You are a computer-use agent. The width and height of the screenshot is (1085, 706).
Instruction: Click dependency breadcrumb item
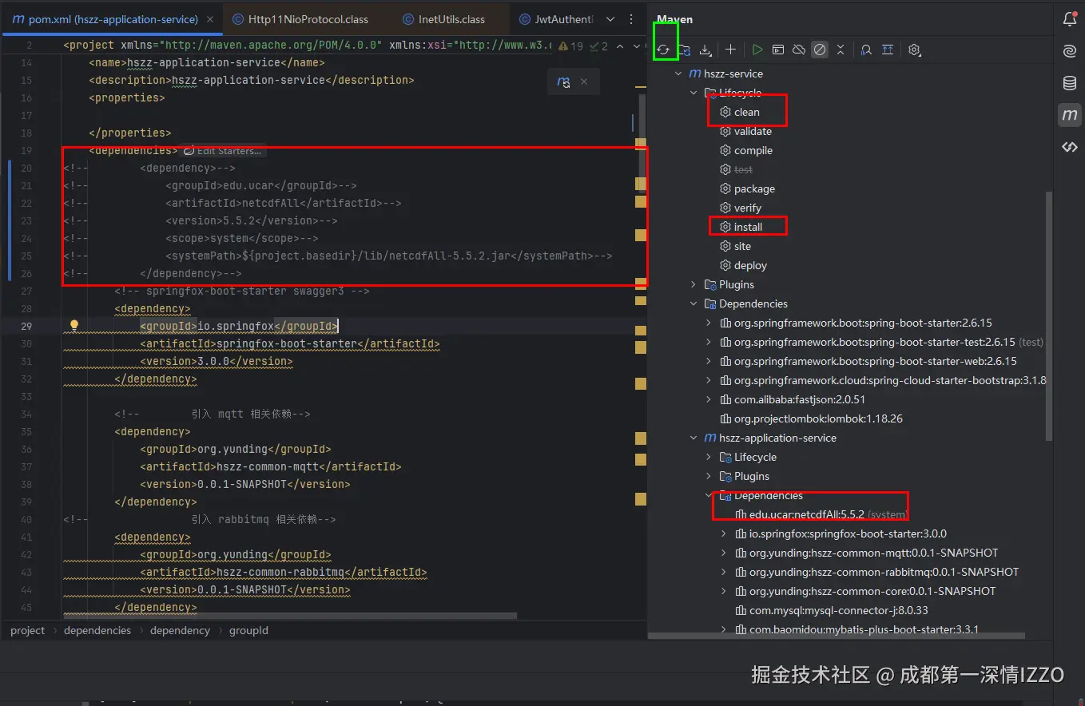[x=180, y=630]
